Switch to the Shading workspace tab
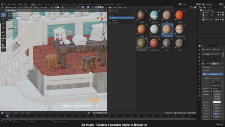The image size is (225, 127). point(73,5)
